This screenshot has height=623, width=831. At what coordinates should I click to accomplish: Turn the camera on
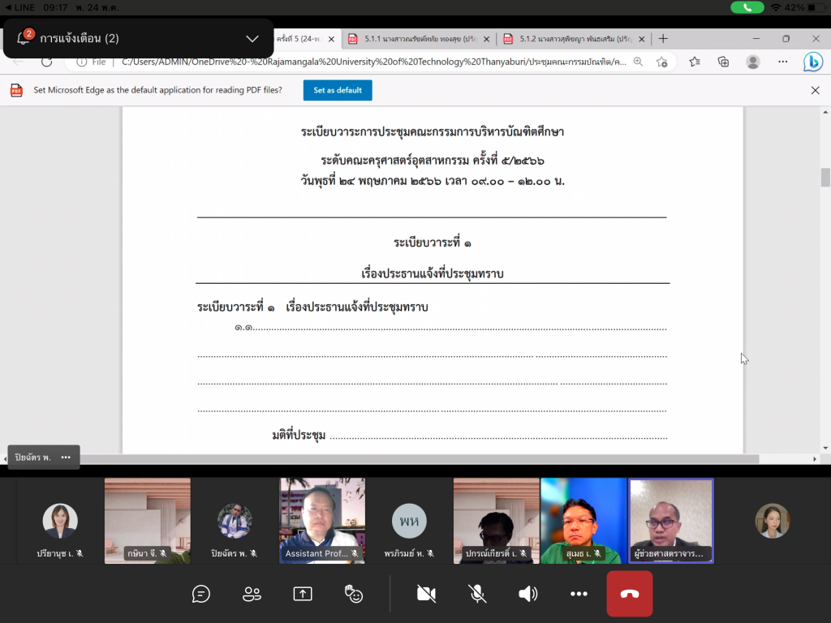click(x=426, y=594)
